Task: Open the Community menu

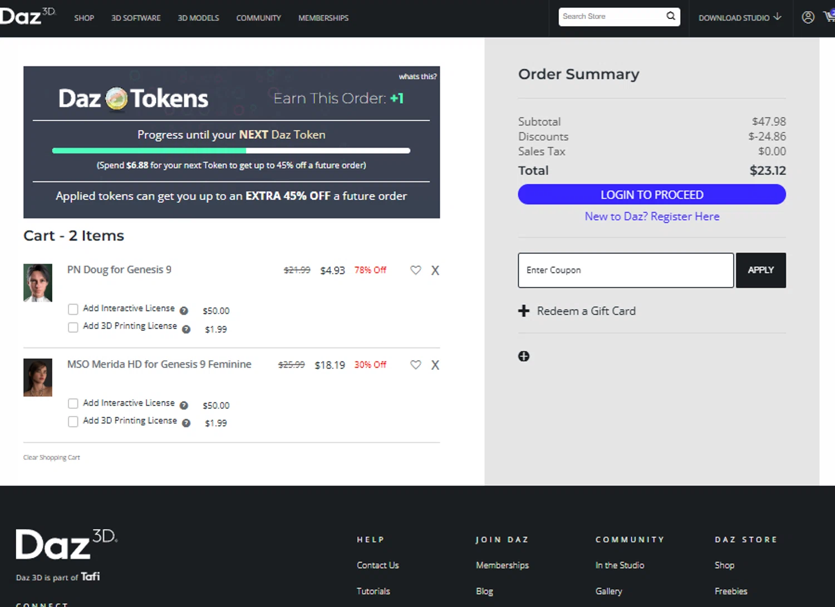Action: [x=258, y=18]
